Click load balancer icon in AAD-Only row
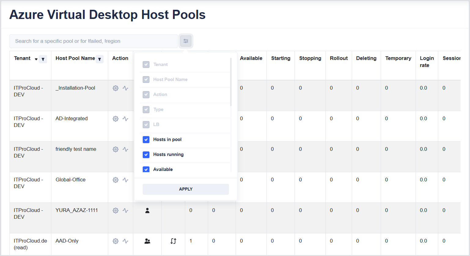The height and width of the screenshot is (256, 470). (x=173, y=241)
